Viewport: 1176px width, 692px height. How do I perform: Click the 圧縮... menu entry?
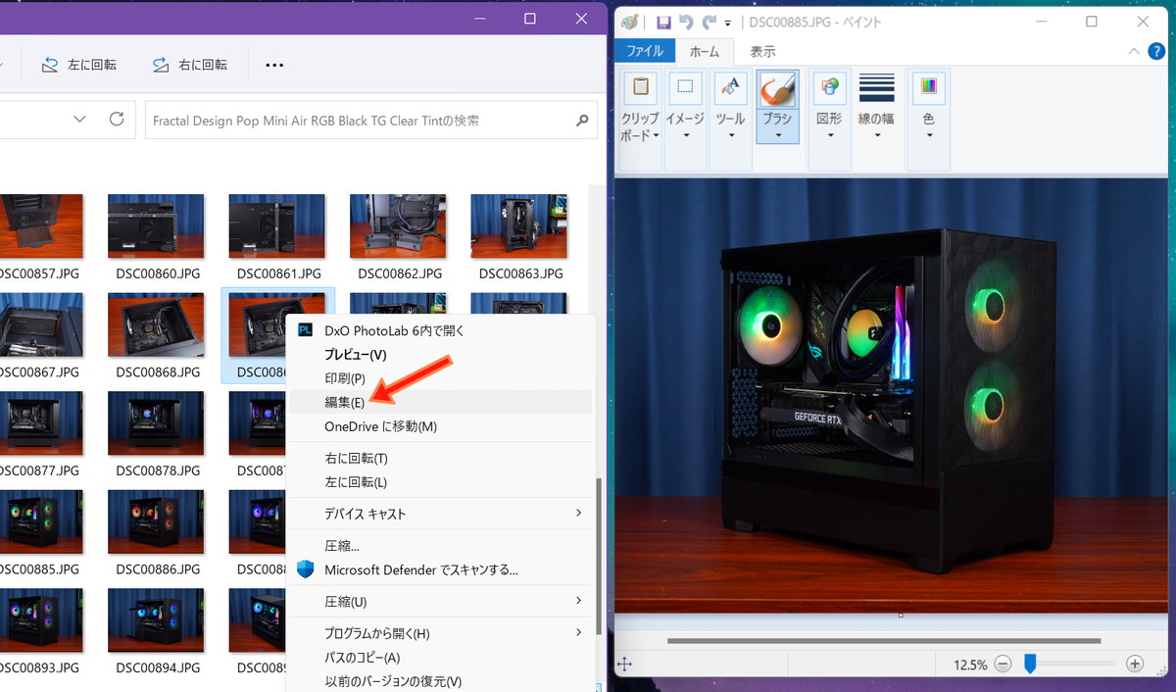pos(440,546)
